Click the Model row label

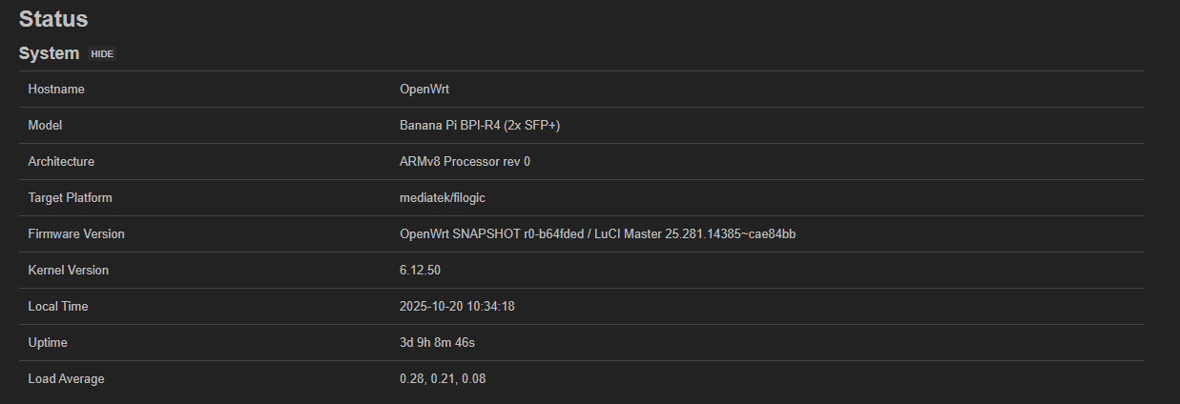point(45,126)
